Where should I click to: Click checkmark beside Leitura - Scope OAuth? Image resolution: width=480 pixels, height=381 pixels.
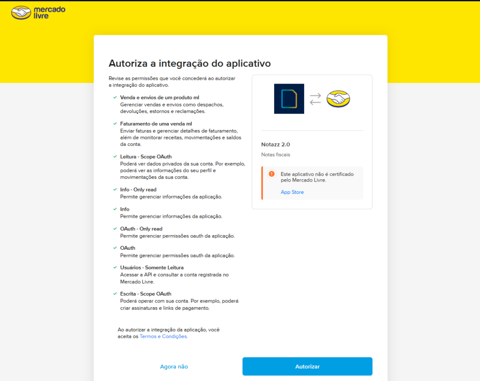pyautogui.click(x=114, y=156)
